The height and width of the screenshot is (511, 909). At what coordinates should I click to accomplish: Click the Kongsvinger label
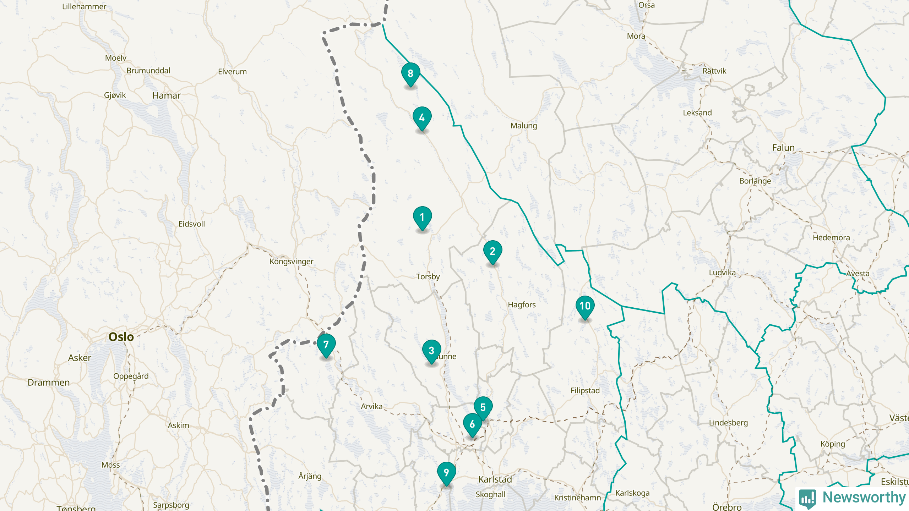291,262
